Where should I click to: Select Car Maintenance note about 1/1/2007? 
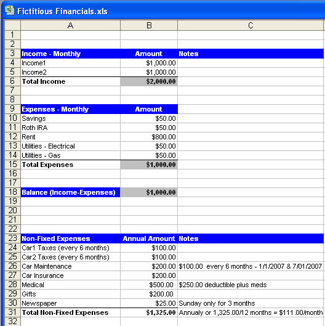pos(251,266)
